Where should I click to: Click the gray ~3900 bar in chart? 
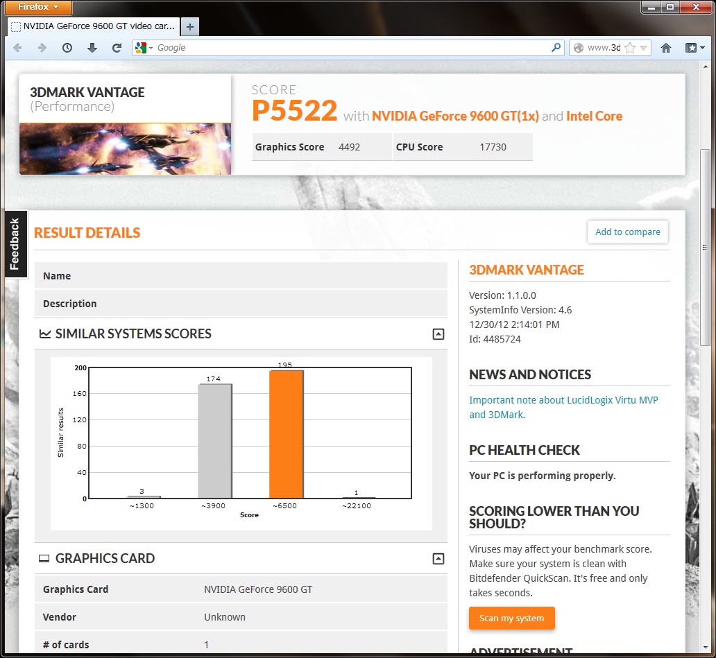coord(215,441)
